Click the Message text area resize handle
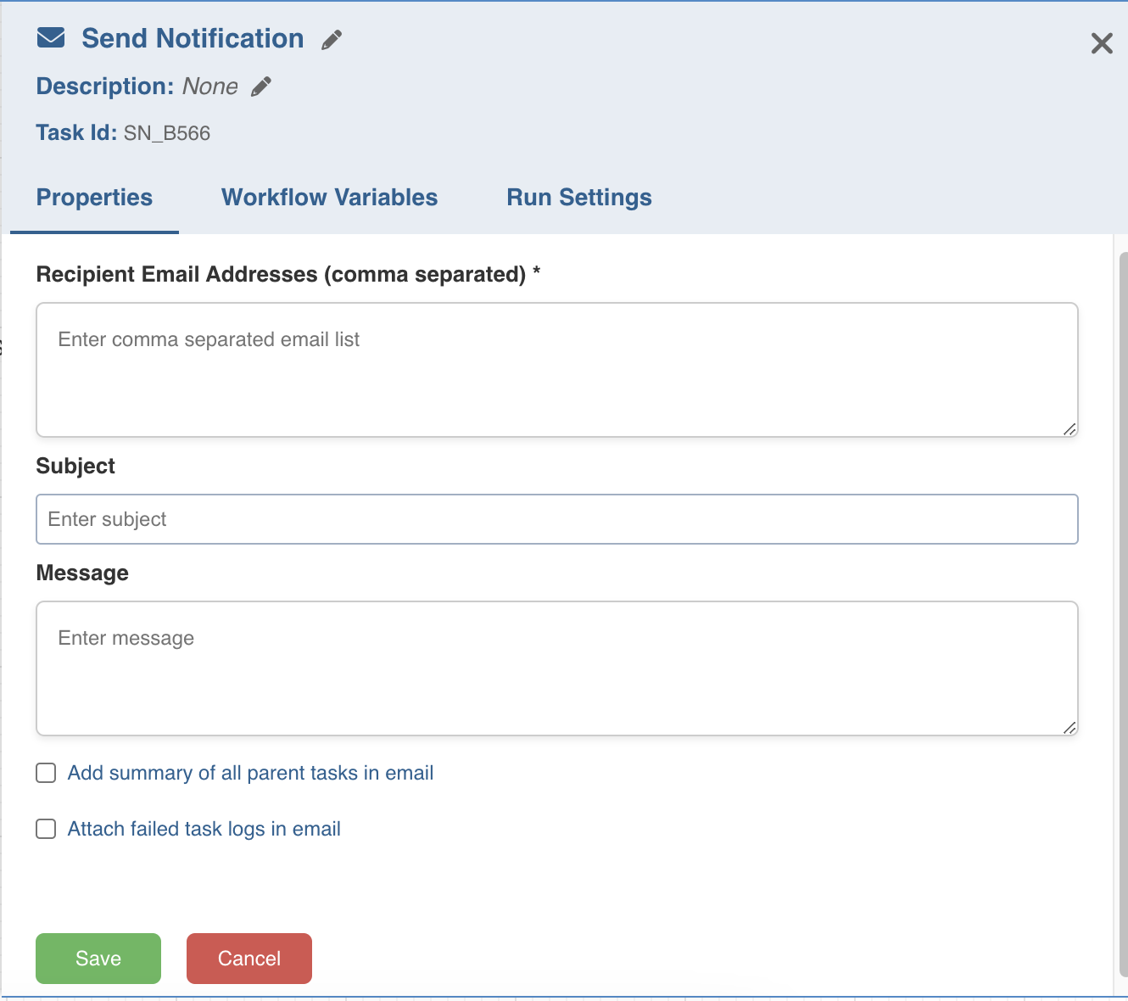Image resolution: width=1128 pixels, height=1001 pixels. [1069, 728]
